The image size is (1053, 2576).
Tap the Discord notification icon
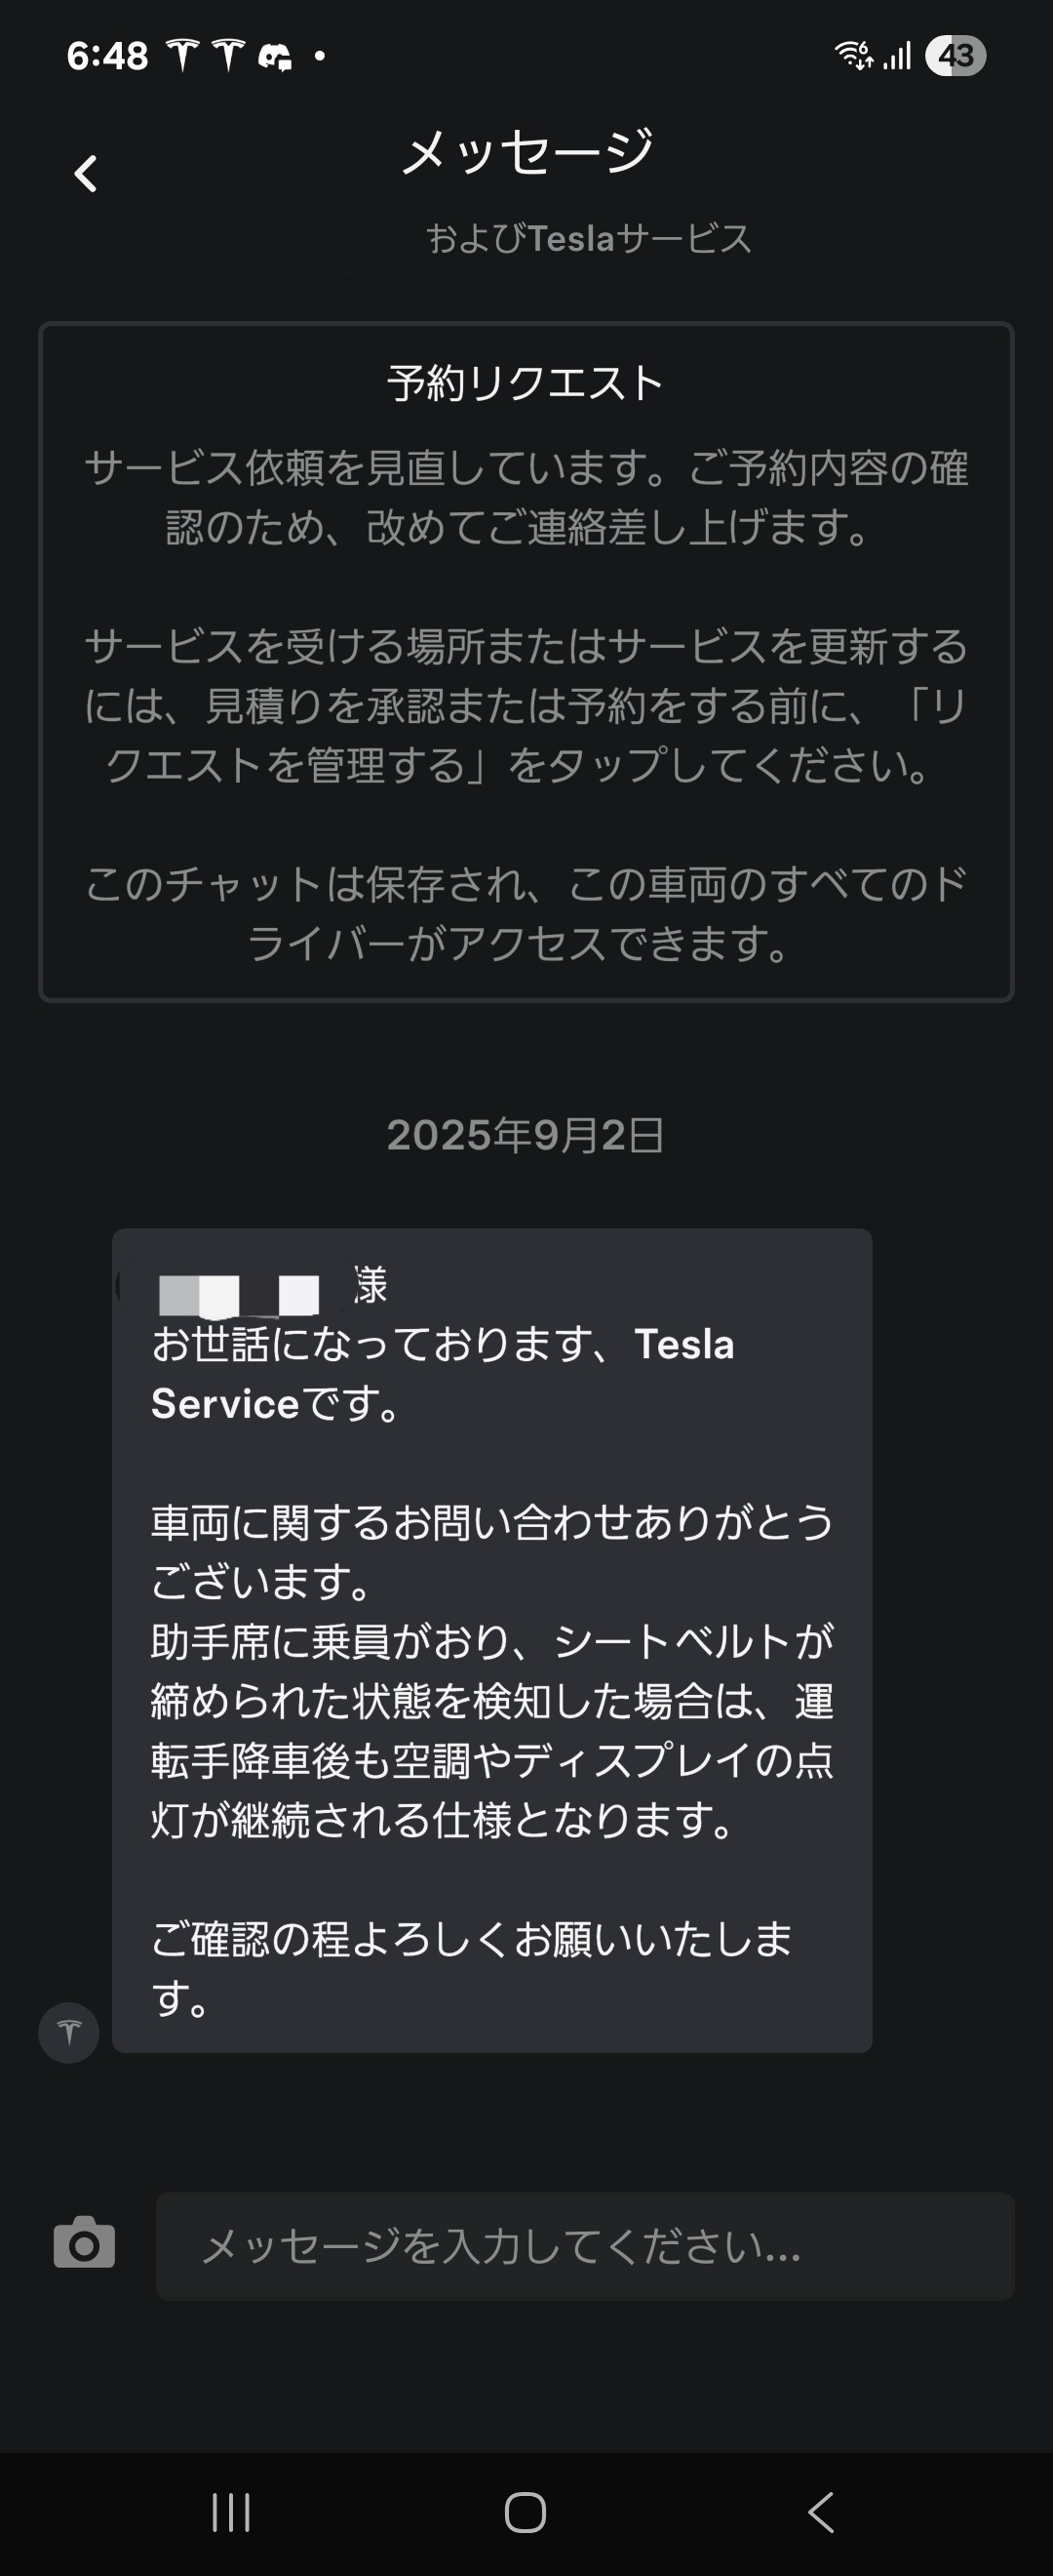[275, 56]
